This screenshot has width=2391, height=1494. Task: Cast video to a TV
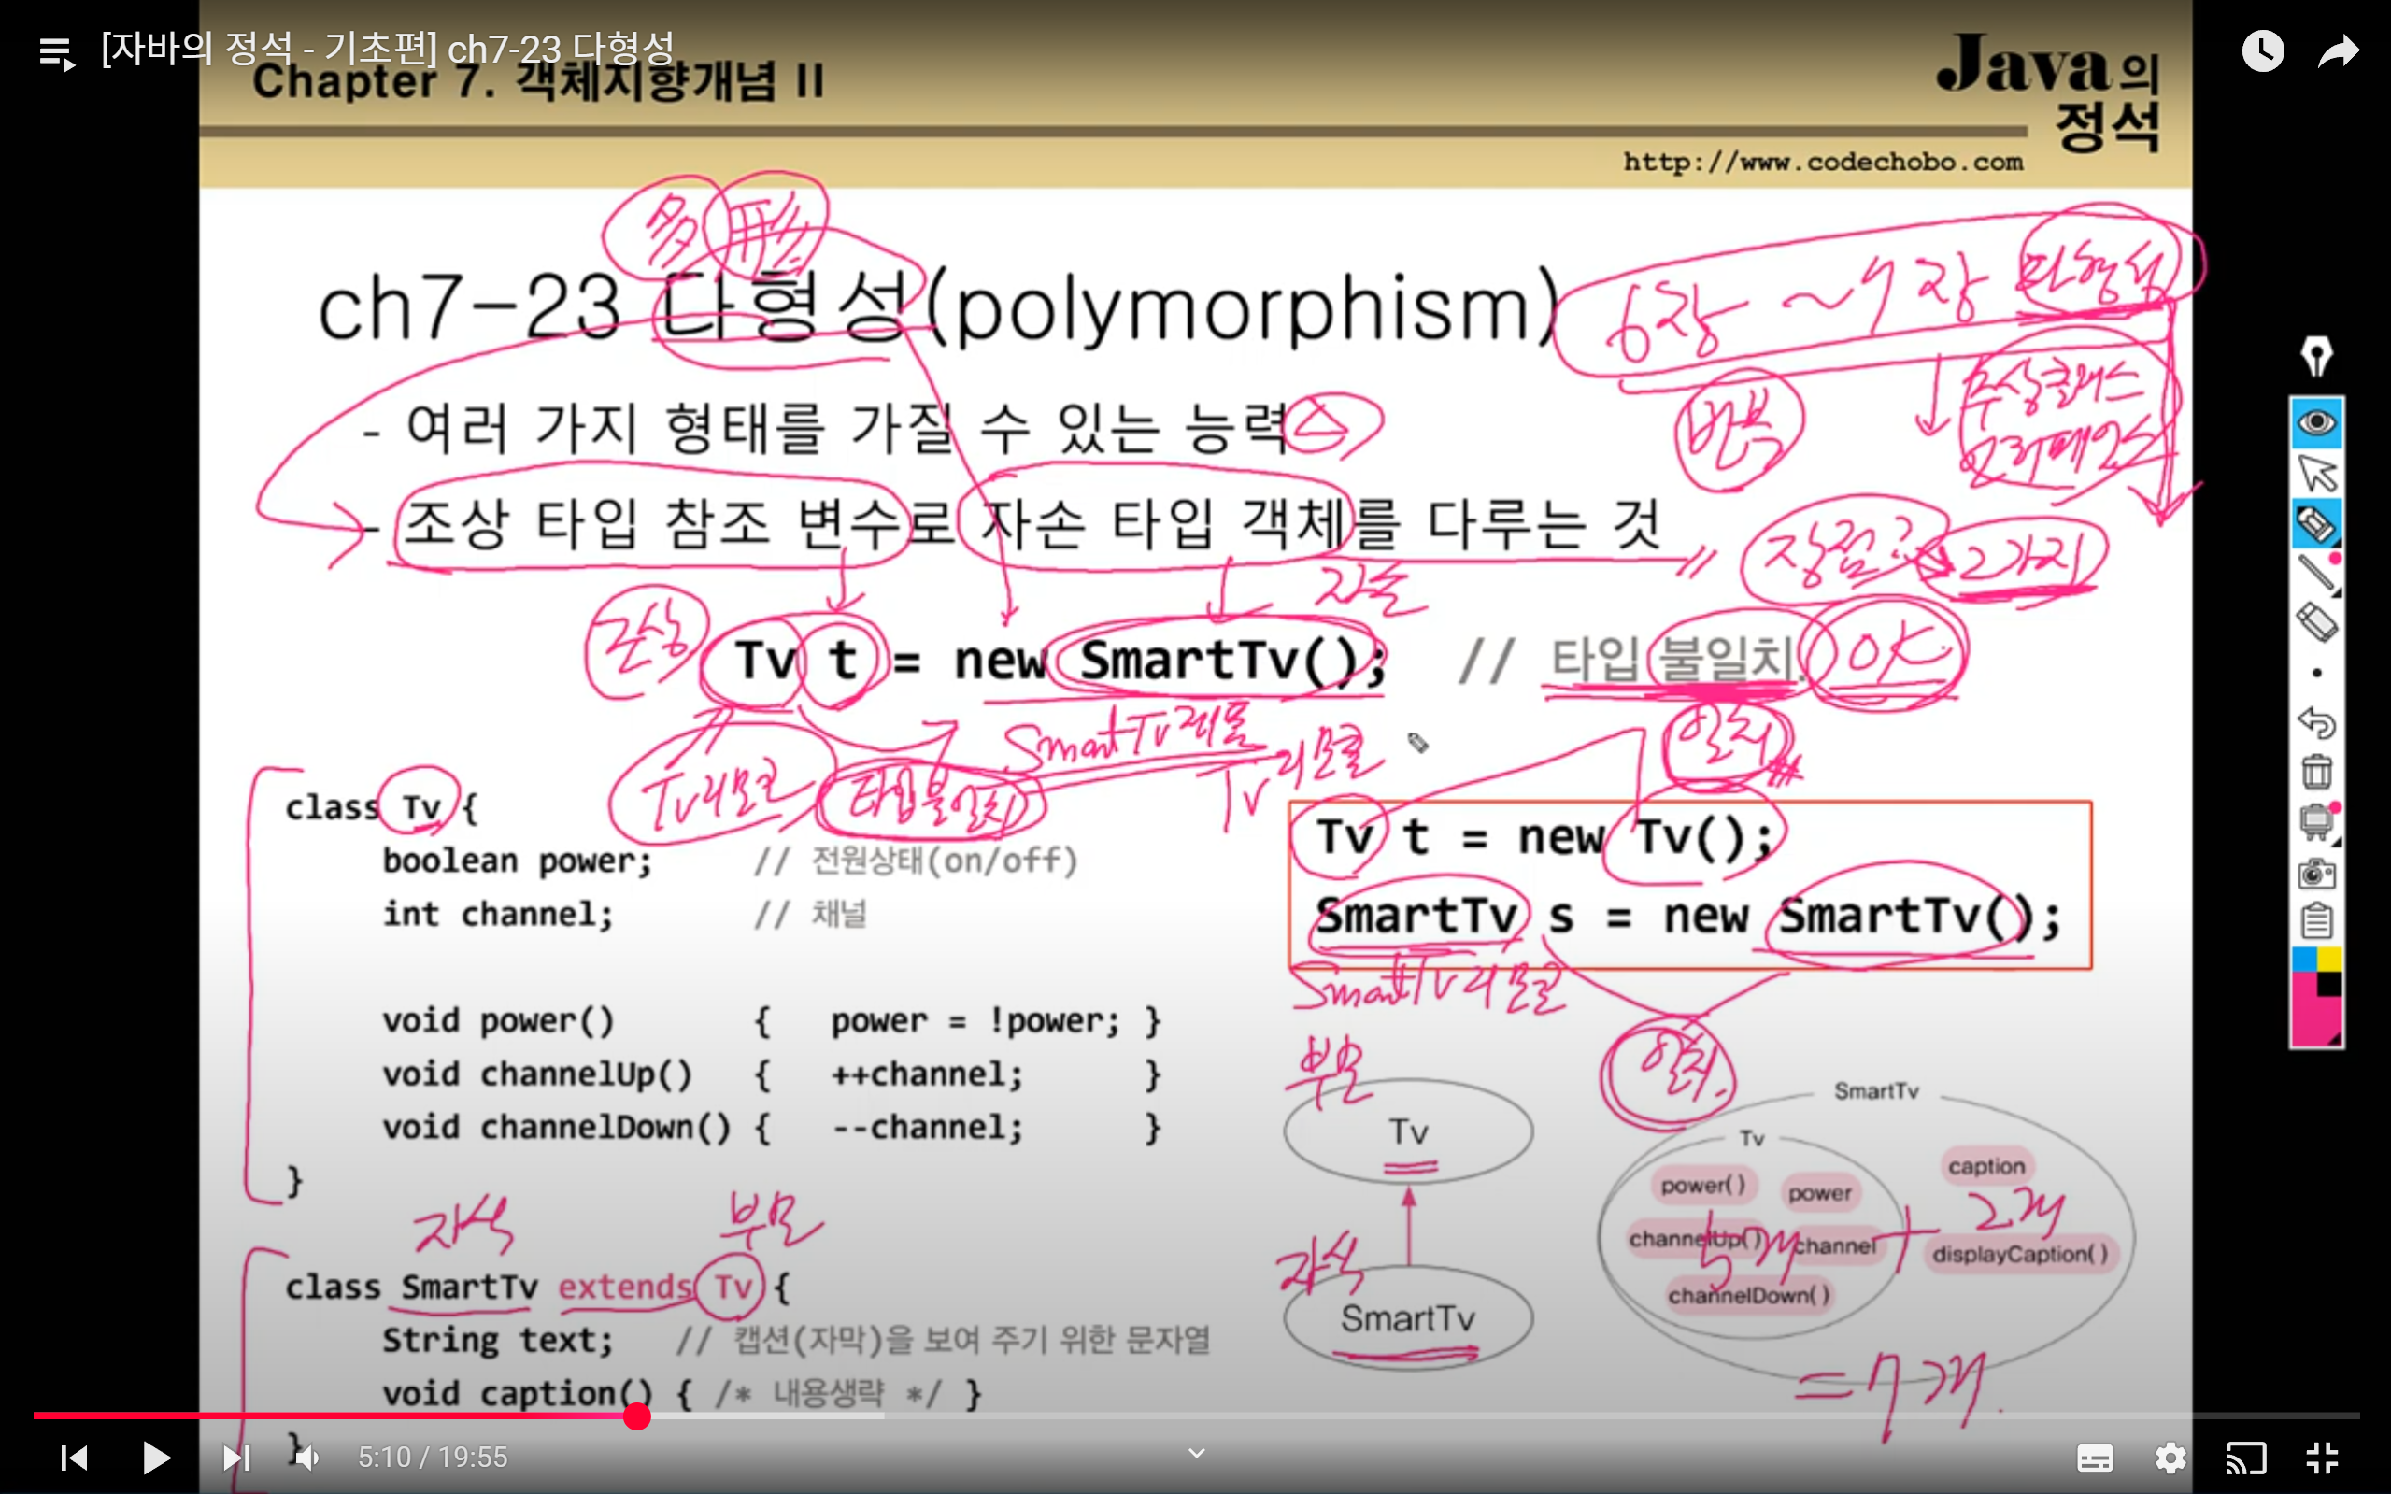click(x=2244, y=1458)
